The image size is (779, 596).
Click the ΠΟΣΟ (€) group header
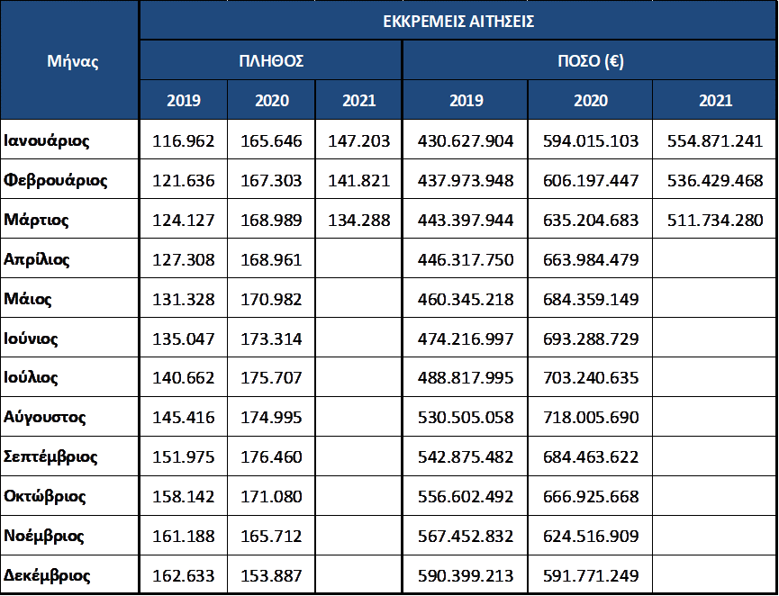pos(590,61)
